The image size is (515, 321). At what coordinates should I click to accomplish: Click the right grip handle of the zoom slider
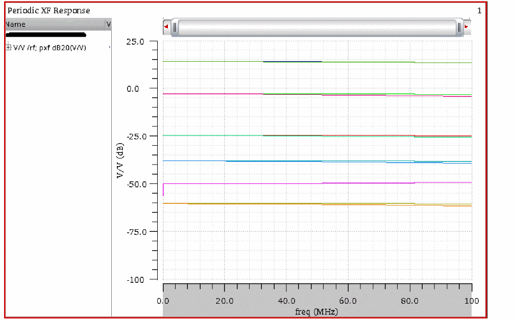tap(459, 28)
